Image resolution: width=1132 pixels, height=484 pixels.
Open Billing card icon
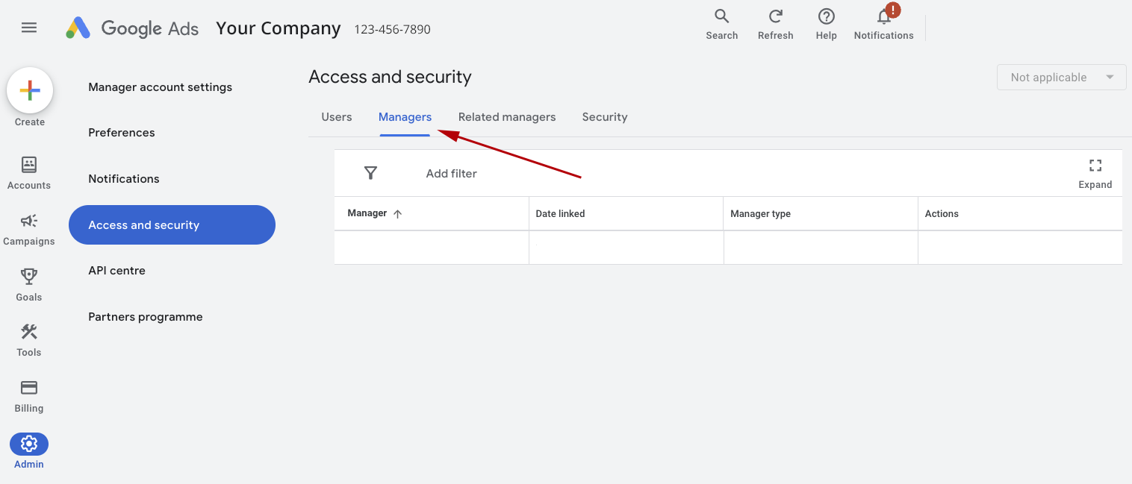(29, 388)
